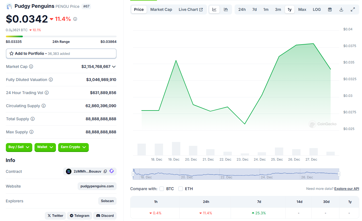Image resolution: width=362 pixels, height=221 pixels.
Task: Download chart data icon
Action: pos(341,9)
